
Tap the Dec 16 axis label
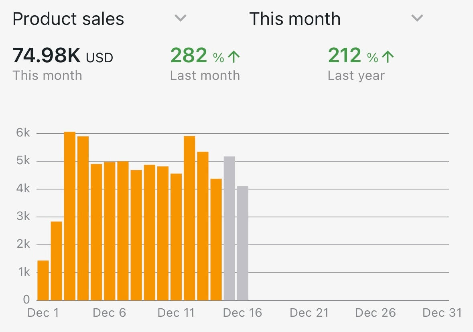(x=242, y=313)
